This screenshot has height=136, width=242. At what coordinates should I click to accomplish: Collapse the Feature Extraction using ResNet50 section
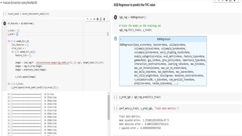point(1,3)
